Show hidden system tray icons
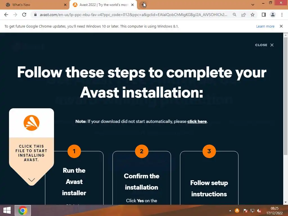288x216 pixels. [x=230, y=211]
